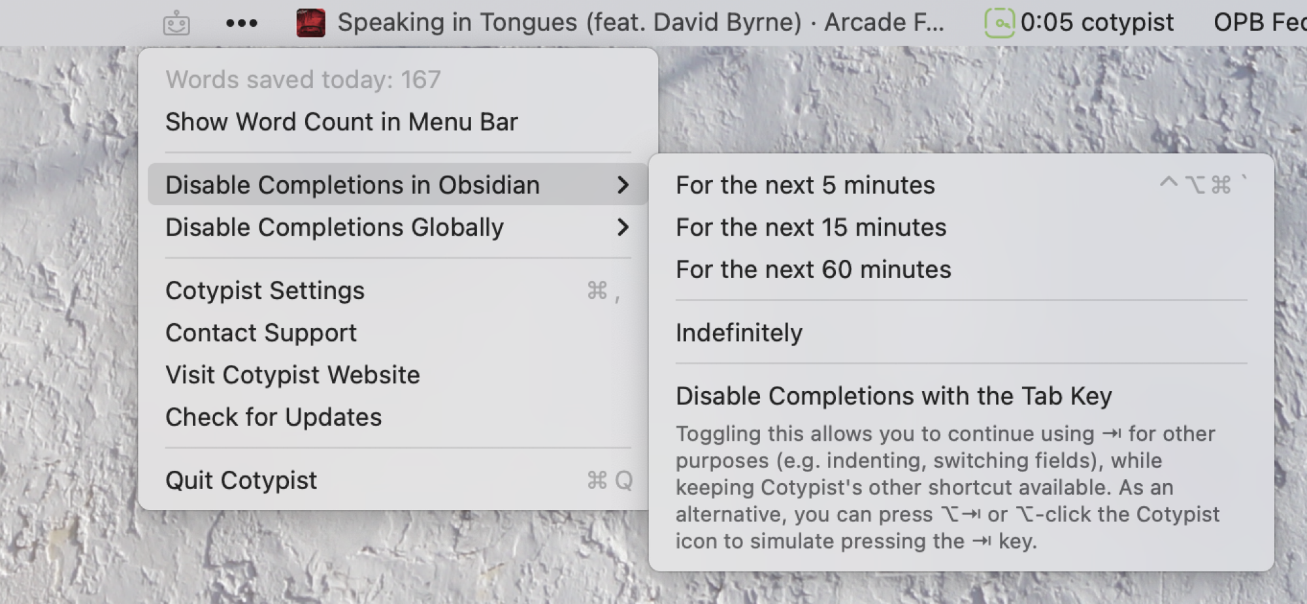The height and width of the screenshot is (604, 1307).
Task: Open Cotypist Settings
Action: coord(398,291)
